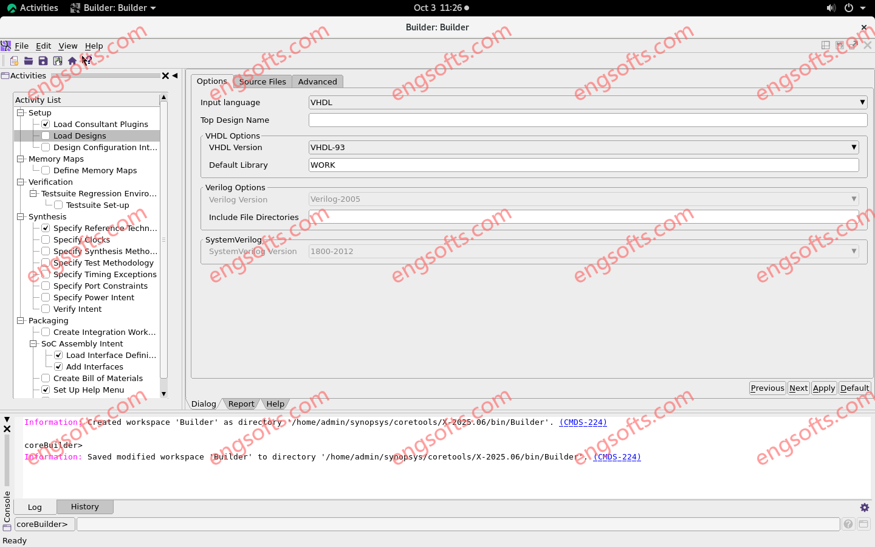Open the system power menu icon
Image resolution: width=875 pixels, height=547 pixels.
[x=849, y=8]
